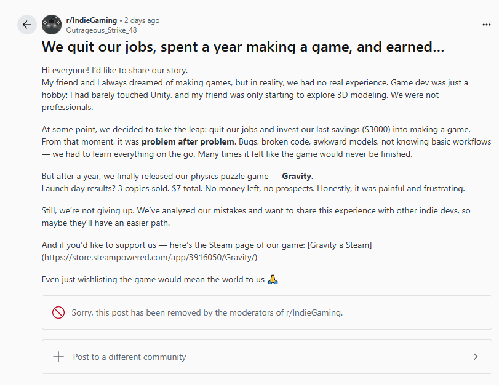This screenshot has height=385, width=499.
Task: Open the three-dot post options menu
Action: (486, 25)
